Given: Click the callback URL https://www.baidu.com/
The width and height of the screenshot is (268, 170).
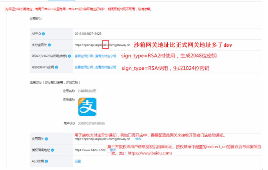Looking at the screenshot, I should pyautogui.click(x=90, y=150).
